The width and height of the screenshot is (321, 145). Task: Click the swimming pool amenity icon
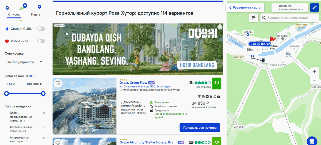click(x=215, y=96)
